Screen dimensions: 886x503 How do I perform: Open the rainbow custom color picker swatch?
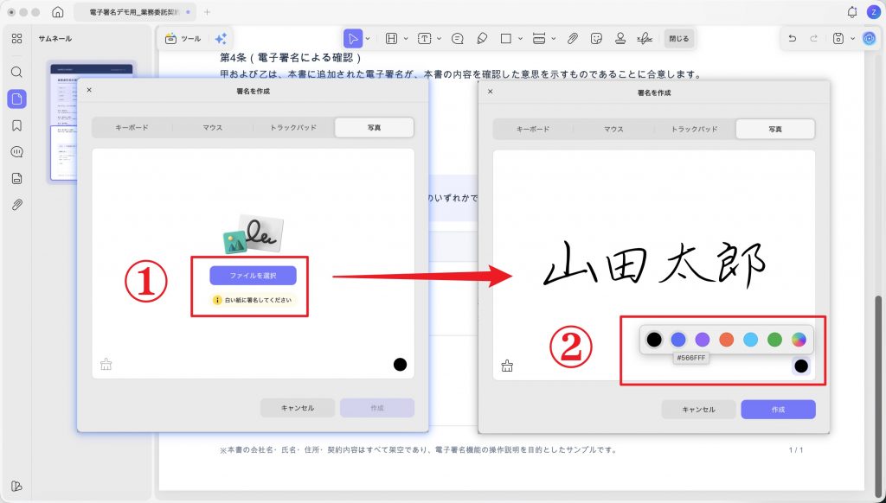[x=799, y=340]
